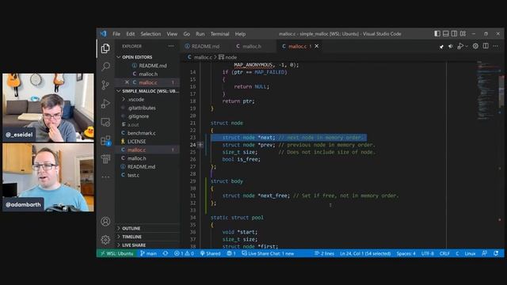The image size is (507, 285).
Task: Click the minimap code overview
Action: coord(488,90)
